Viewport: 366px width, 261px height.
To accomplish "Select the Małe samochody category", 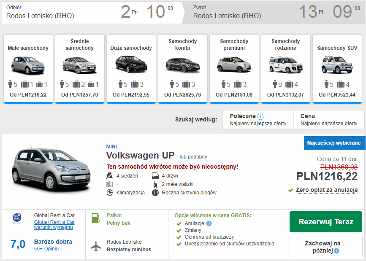I will point(28,69).
